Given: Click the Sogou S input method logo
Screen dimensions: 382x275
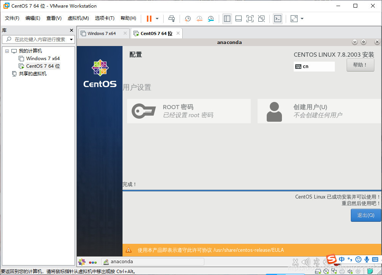Looking at the screenshot, I should coord(331,259).
